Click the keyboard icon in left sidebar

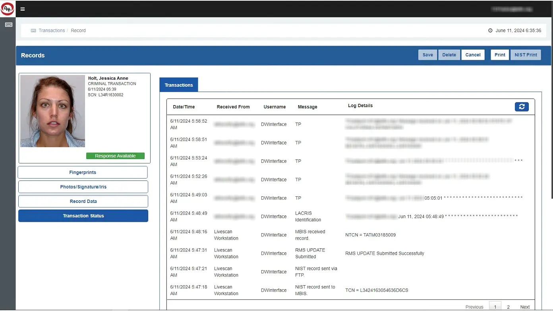coord(8,25)
